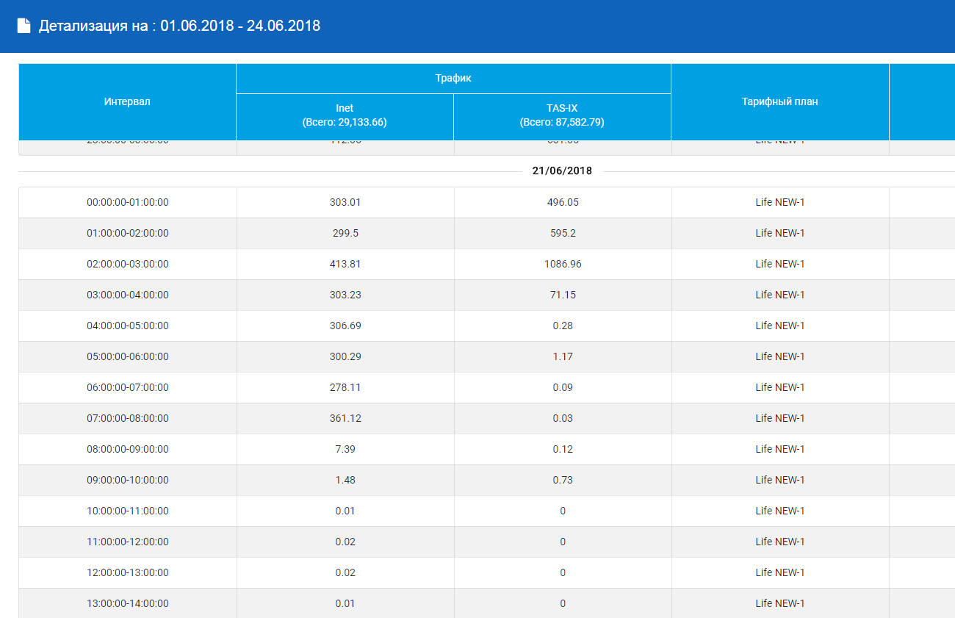This screenshot has width=955, height=618.
Task: Select interval 11:00:00-12:00:00 cell
Action: tap(128, 542)
